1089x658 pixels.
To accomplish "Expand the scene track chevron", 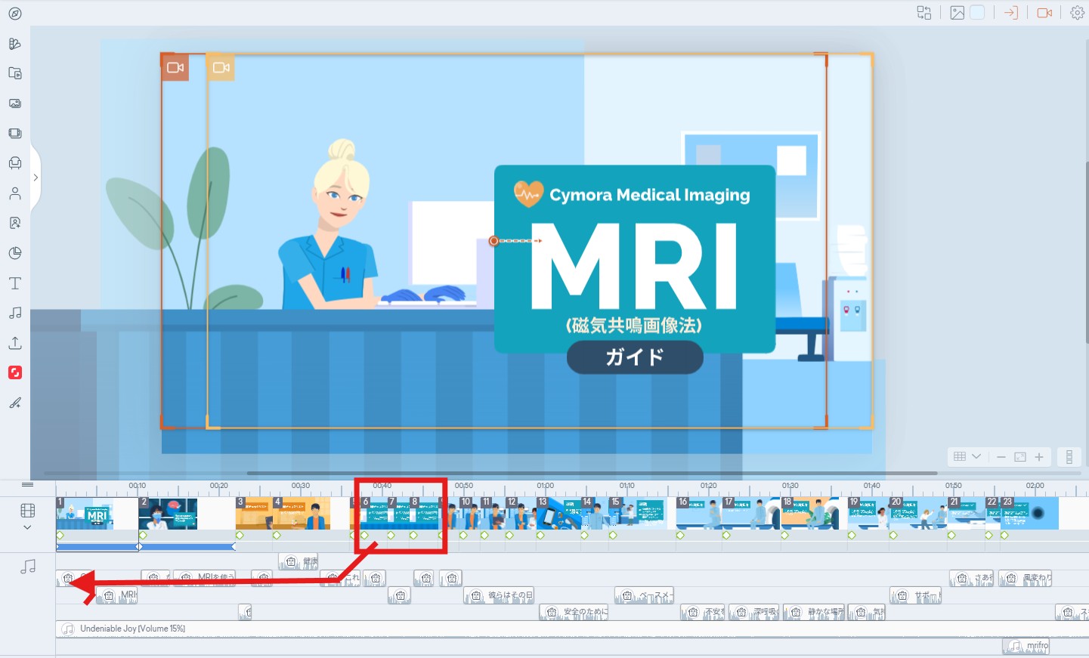I will pos(28,527).
